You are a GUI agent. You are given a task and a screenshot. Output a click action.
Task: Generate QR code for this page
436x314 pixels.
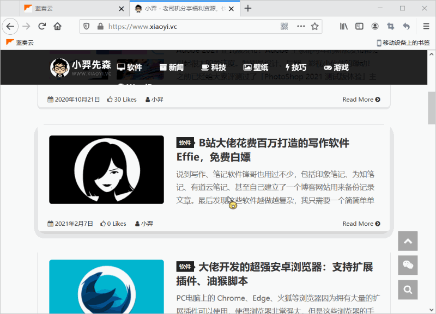point(284,26)
